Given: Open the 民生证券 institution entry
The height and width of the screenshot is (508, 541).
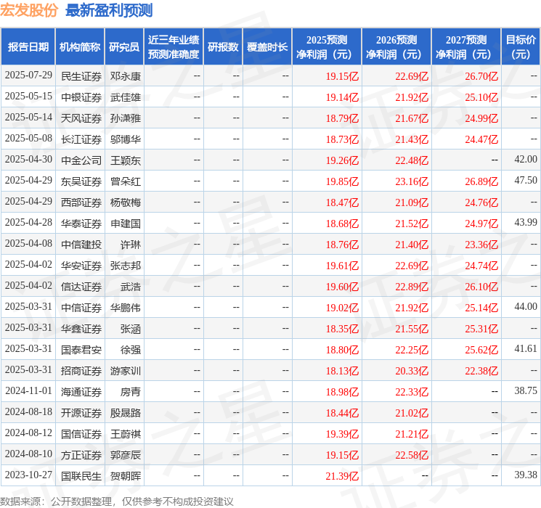Looking at the screenshot, I should [81, 76].
